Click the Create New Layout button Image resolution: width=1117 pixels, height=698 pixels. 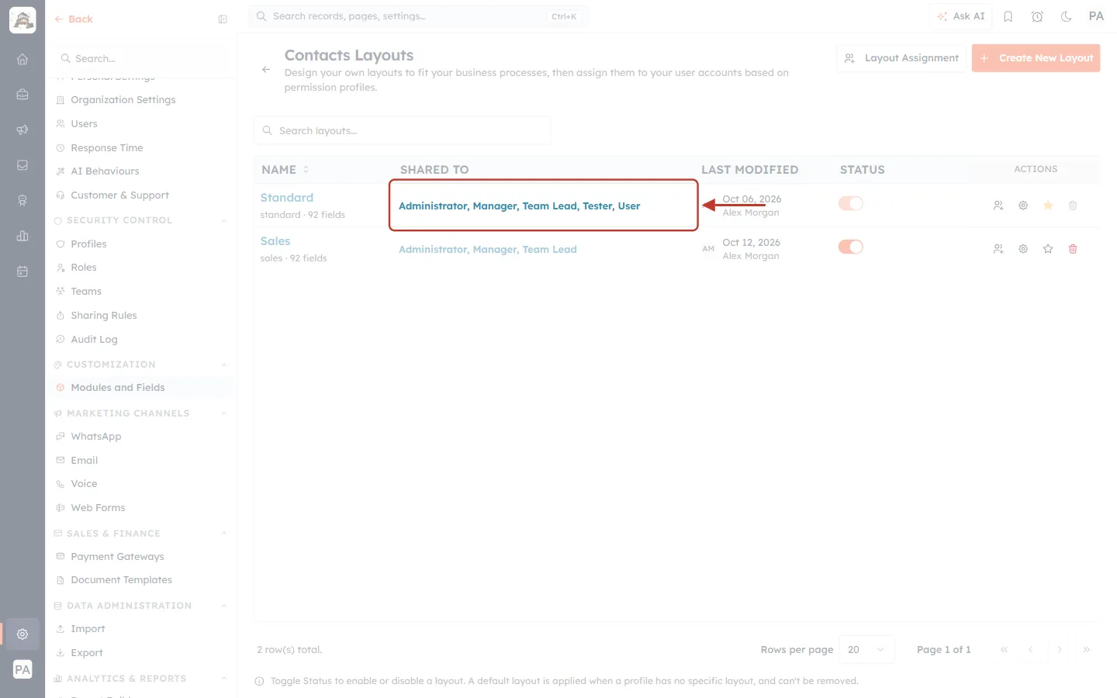(x=1036, y=58)
